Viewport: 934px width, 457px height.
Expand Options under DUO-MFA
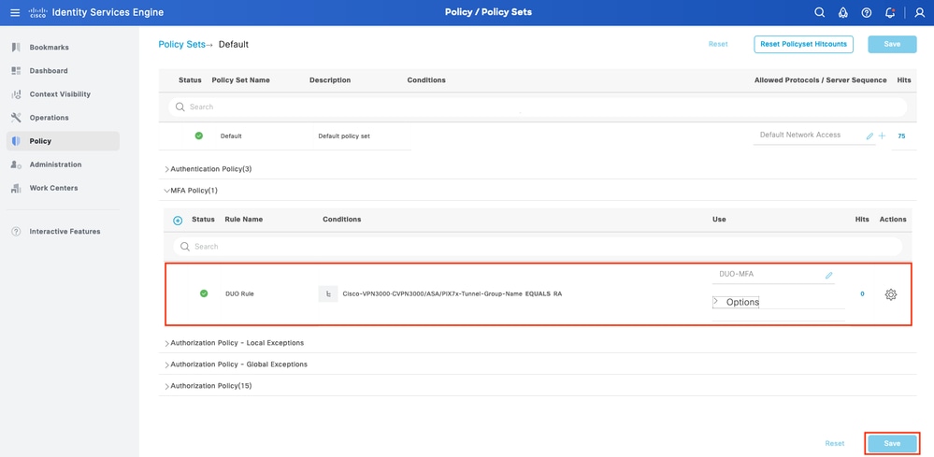click(x=736, y=302)
